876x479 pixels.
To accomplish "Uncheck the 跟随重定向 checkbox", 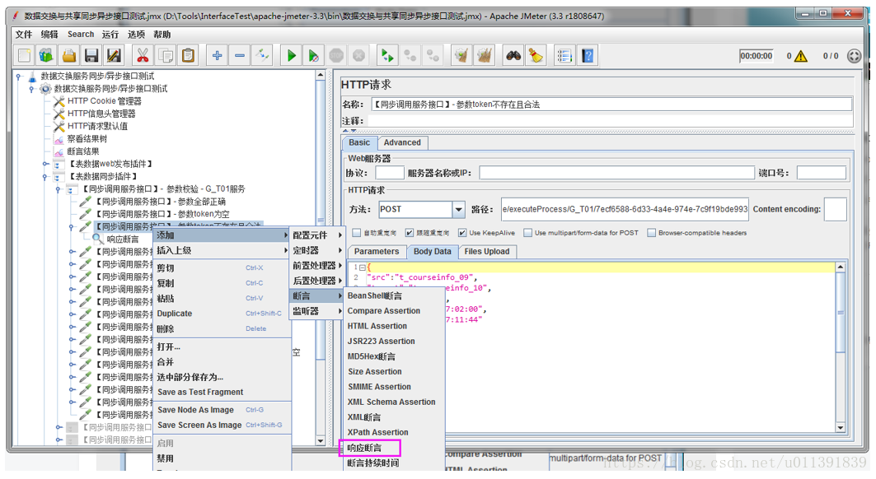I will [409, 233].
